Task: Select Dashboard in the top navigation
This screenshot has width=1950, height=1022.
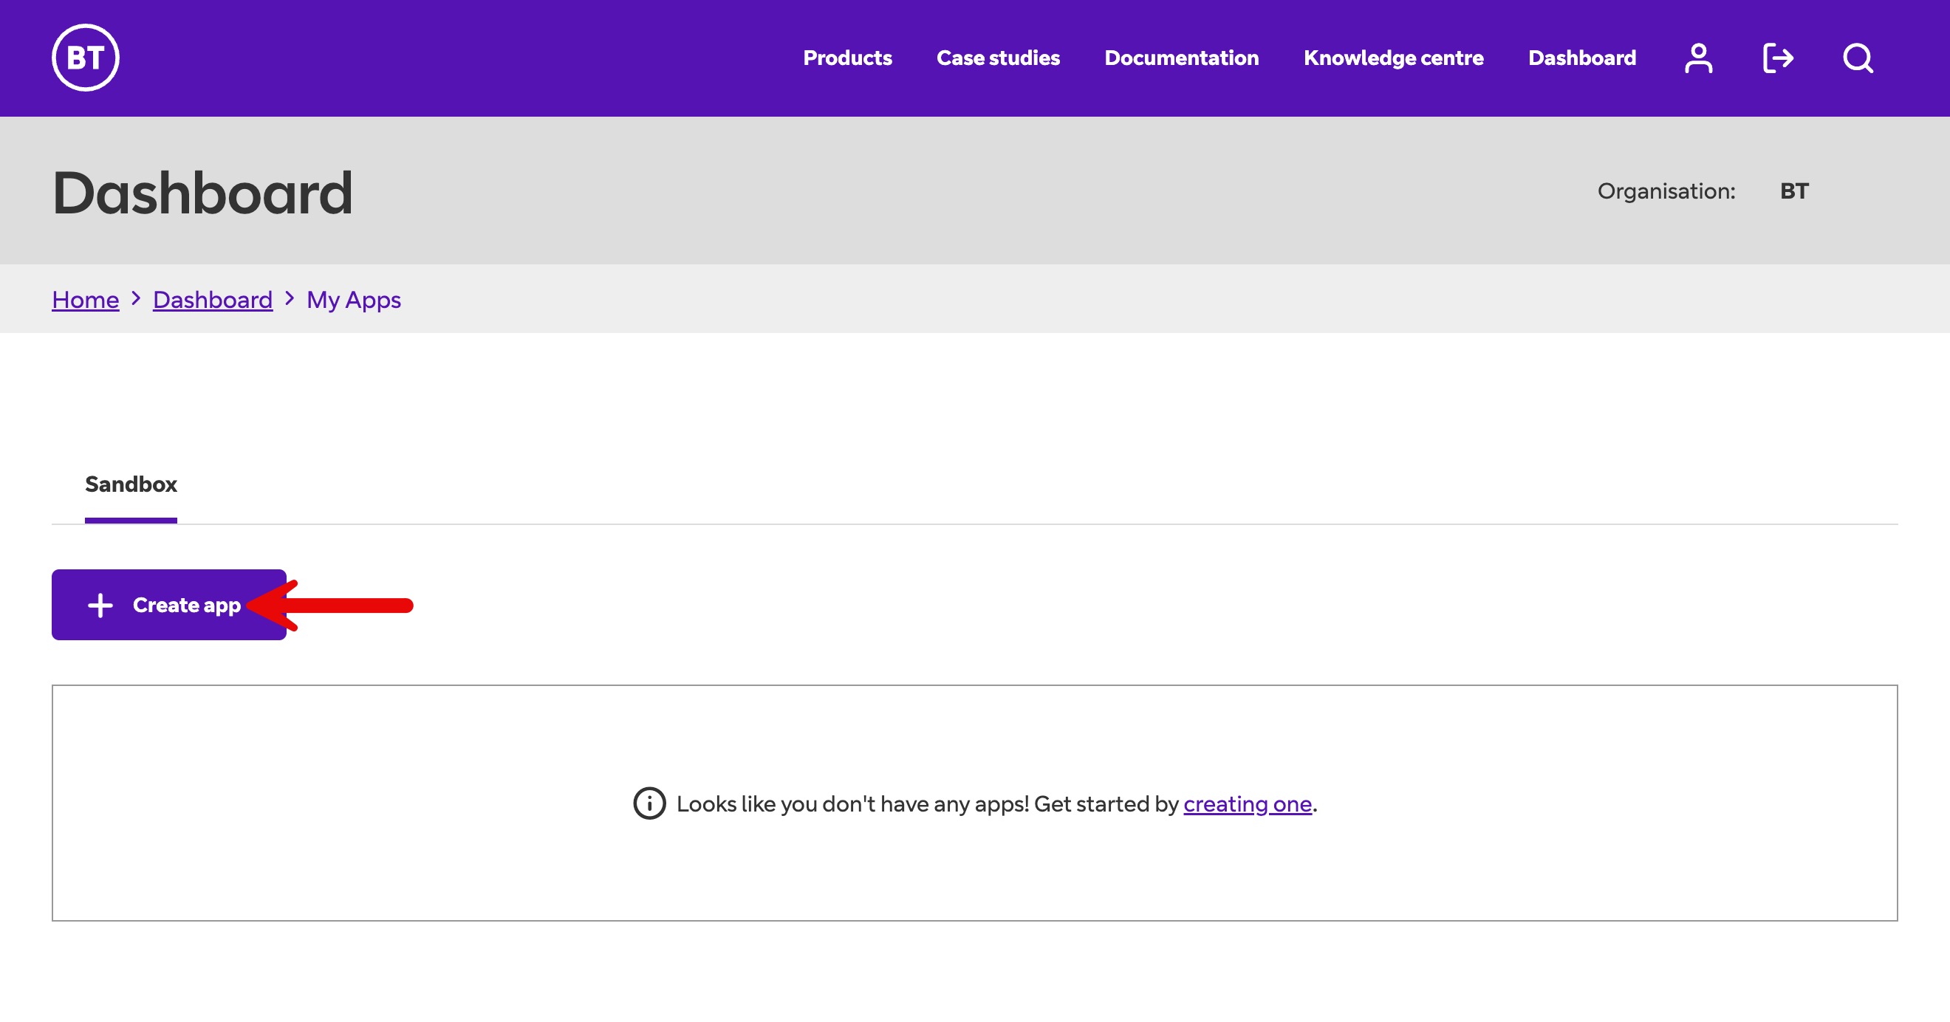Action: click(1581, 58)
